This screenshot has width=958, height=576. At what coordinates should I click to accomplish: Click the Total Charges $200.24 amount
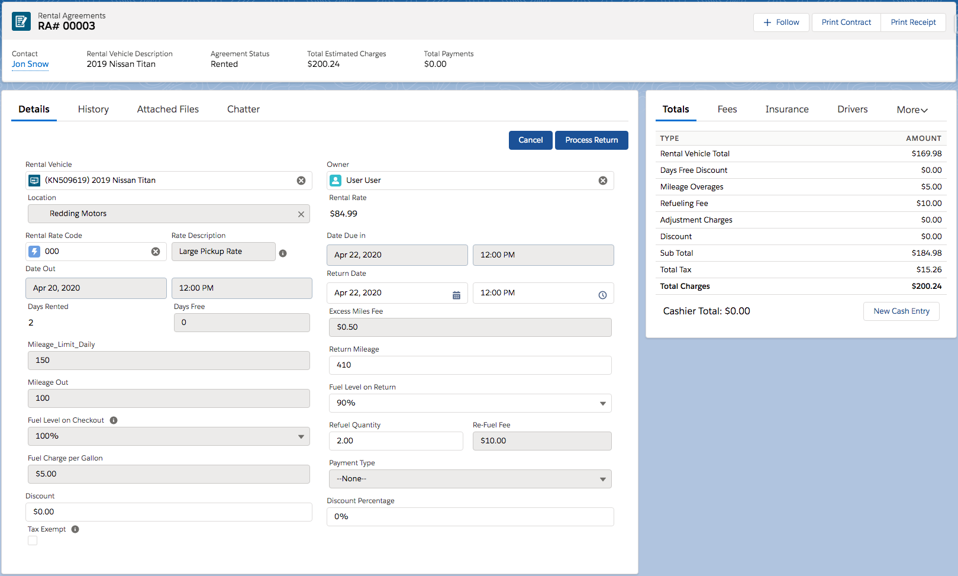click(x=927, y=286)
